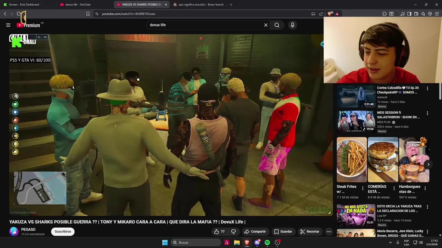This screenshot has height=248, width=442.
Task: Open the extensions puzzle-piece menu
Action: (384, 14)
